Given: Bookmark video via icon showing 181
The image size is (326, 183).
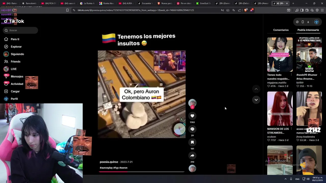Looking at the screenshot, I should pyautogui.click(x=192, y=142).
